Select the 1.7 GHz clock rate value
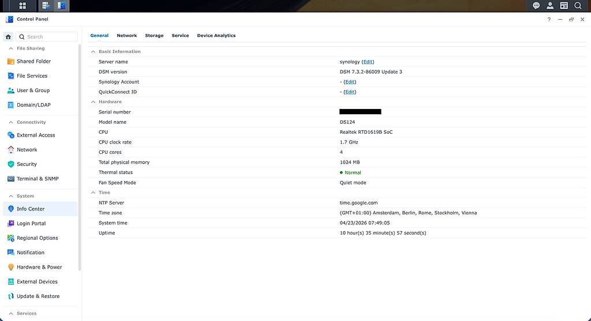 click(349, 142)
